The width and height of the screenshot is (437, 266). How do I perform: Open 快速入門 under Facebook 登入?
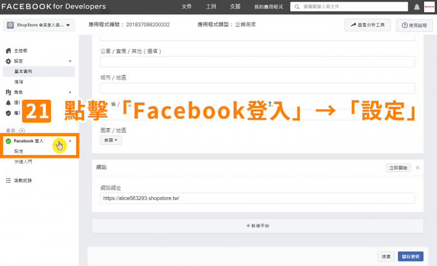point(24,161)
